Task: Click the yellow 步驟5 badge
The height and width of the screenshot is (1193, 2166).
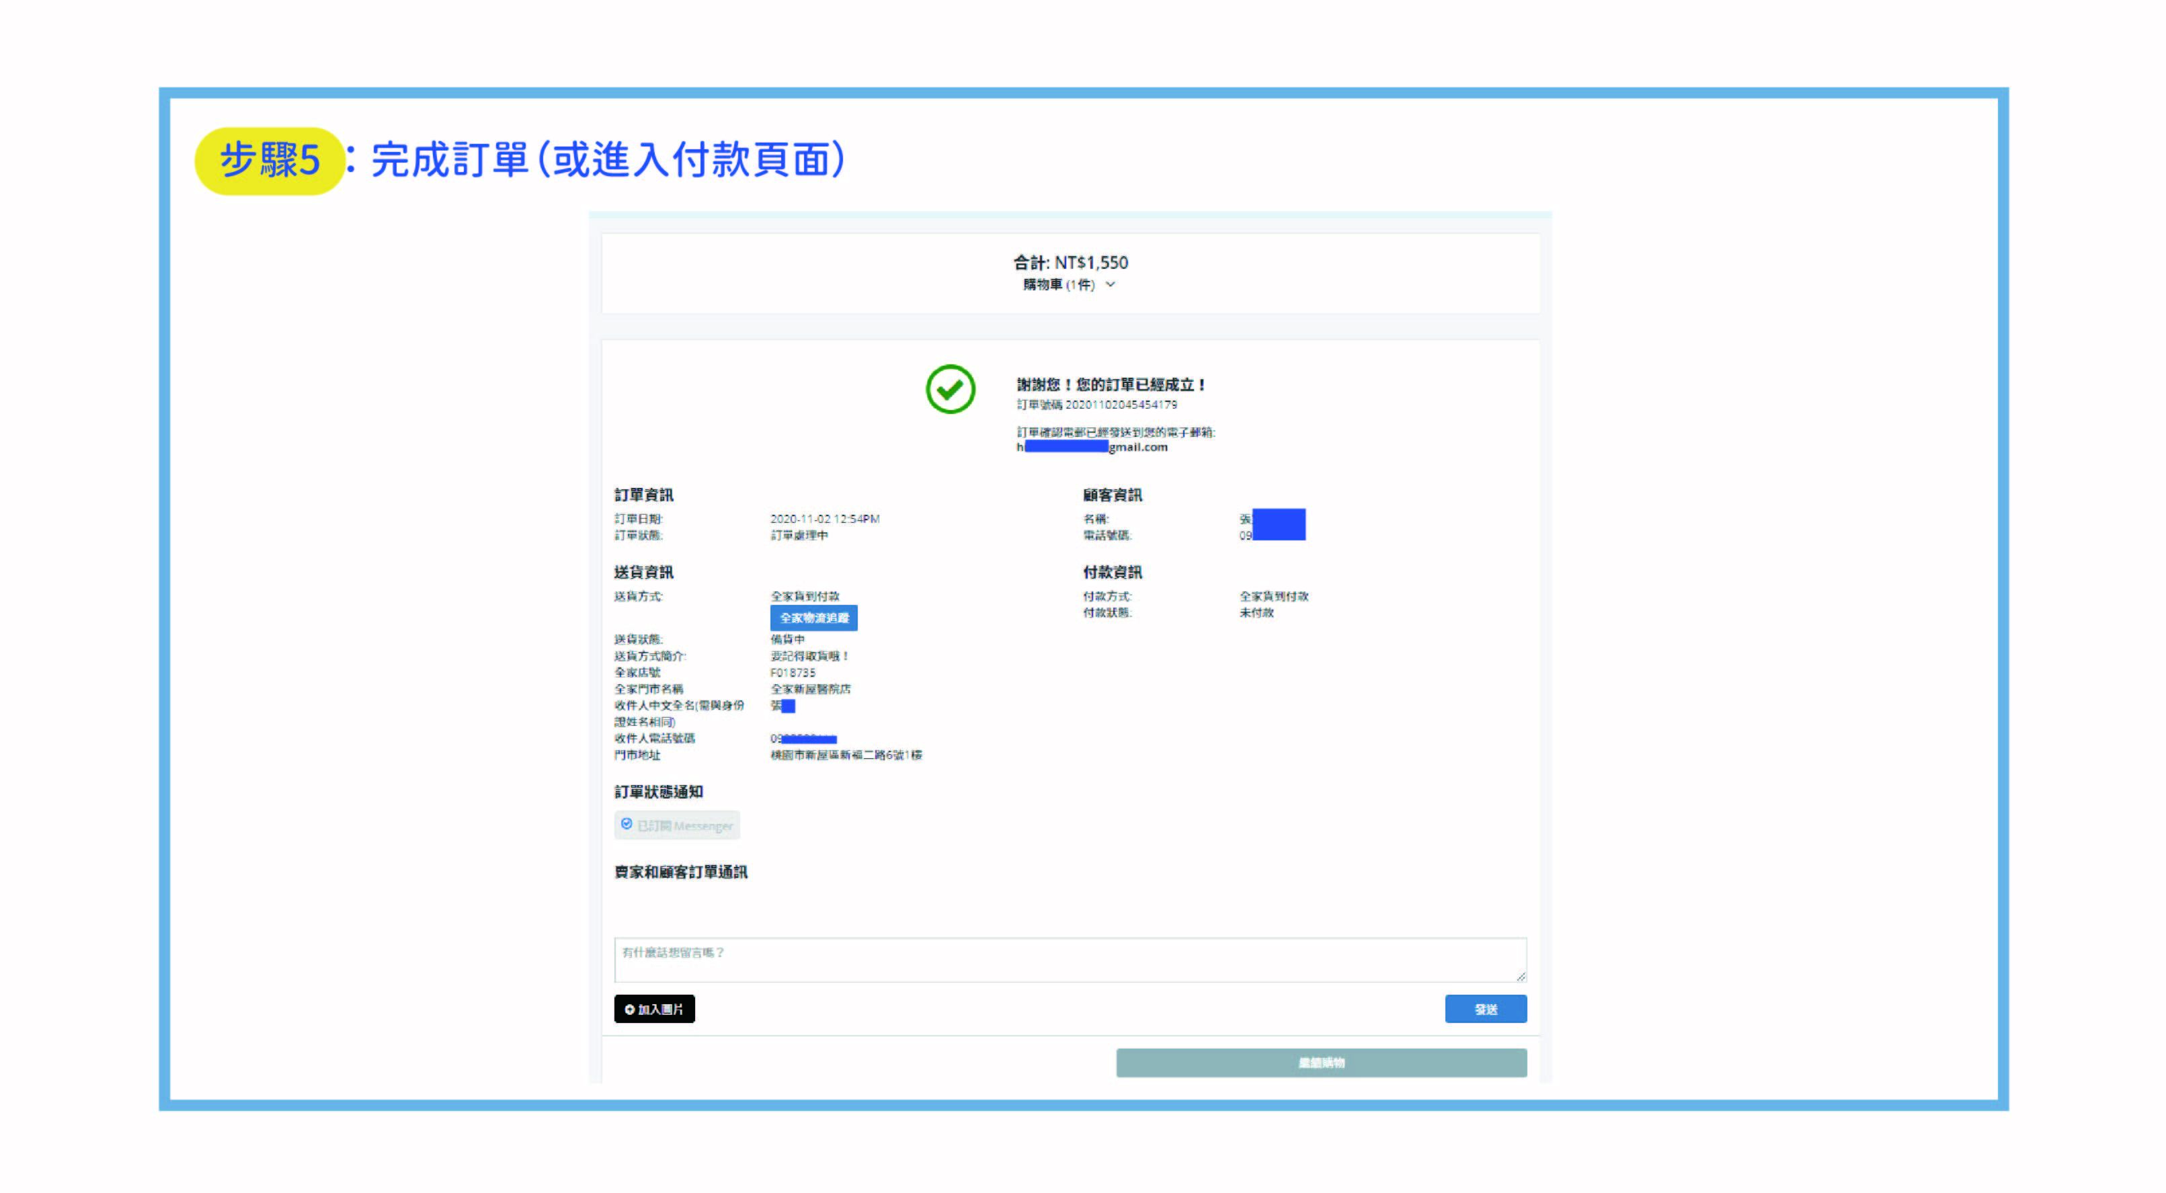Action: (269, 160)
